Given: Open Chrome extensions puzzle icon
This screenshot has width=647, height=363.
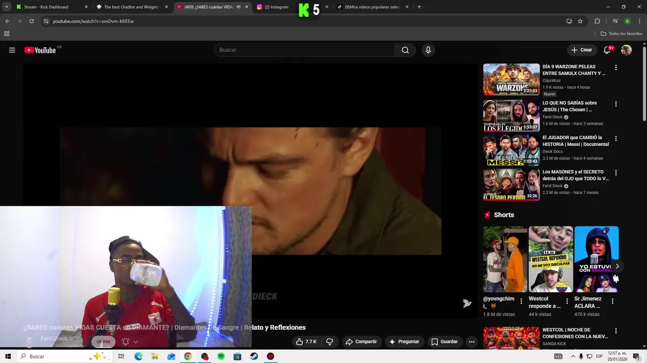Looking at the screenshot, I should [x=597, y=21].
